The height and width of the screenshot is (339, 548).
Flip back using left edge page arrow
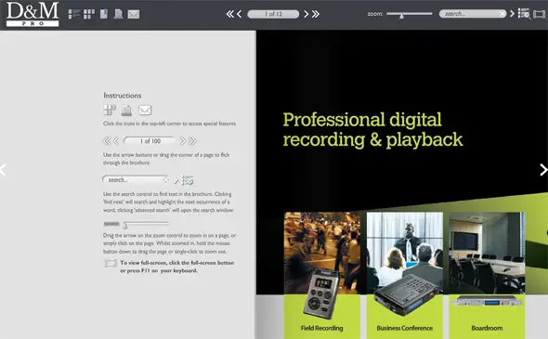[3, 170]
